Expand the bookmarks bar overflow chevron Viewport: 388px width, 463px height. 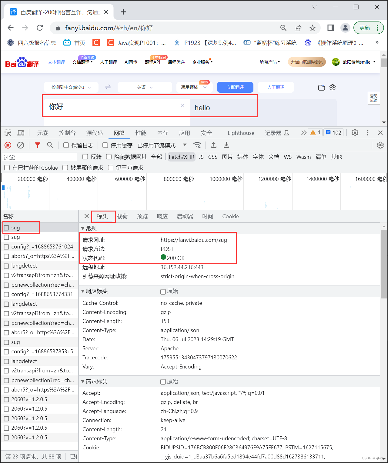tap(377, 42)
